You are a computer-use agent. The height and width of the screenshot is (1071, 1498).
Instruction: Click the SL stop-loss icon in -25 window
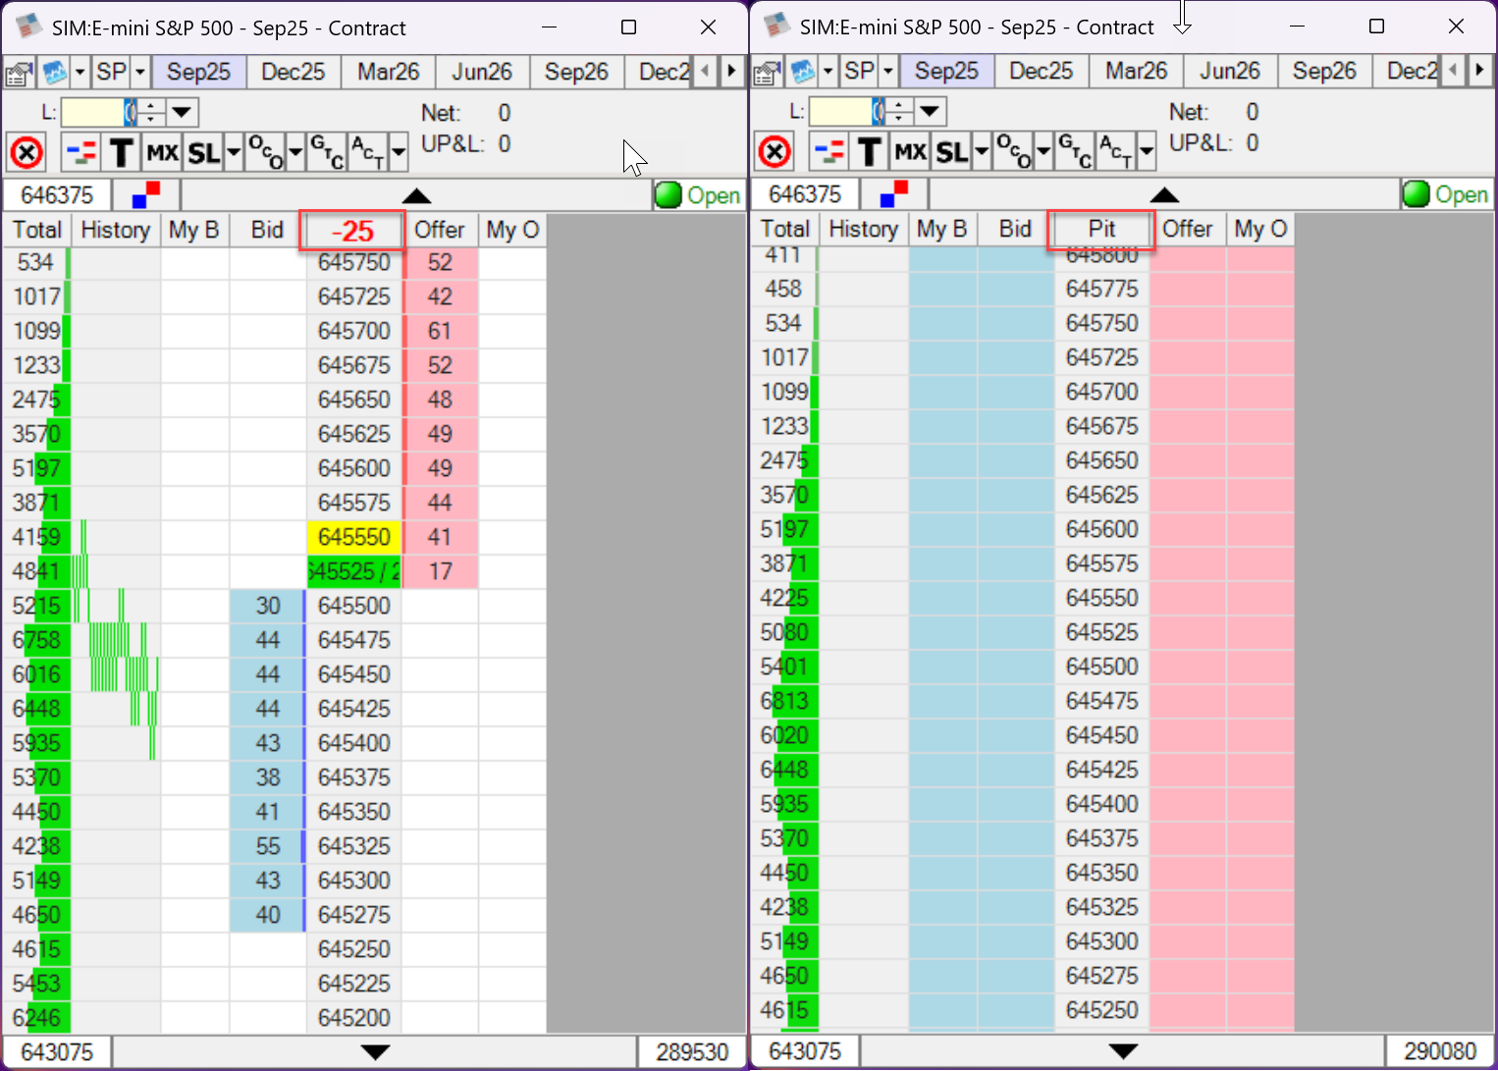coord(204,153)
